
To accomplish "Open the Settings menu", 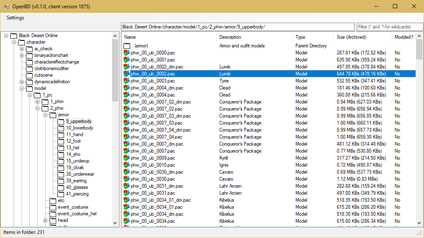I will pyautogui.click(x=15, y=18).
